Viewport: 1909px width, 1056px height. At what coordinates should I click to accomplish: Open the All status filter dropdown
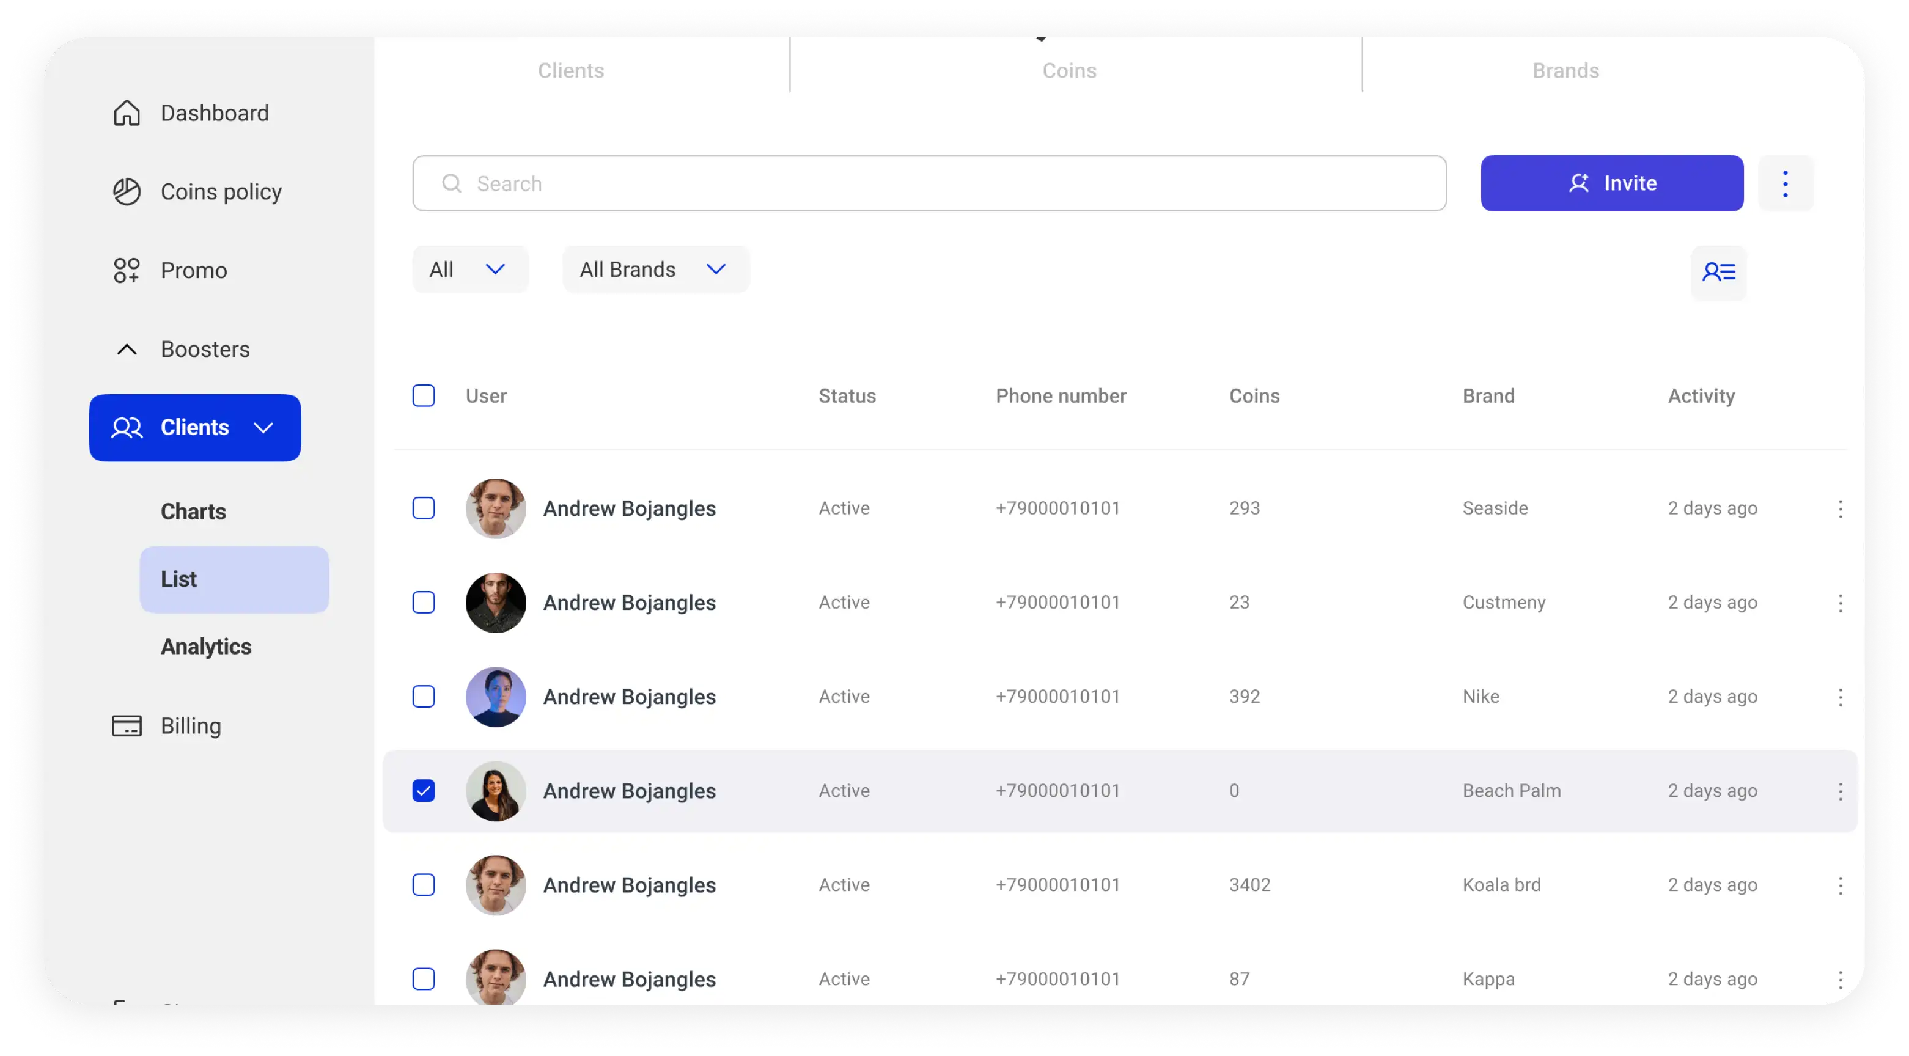[470, 269]
